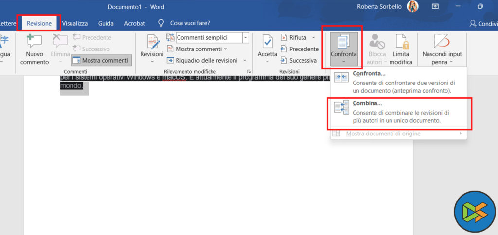Open the Commenti semplici combo box

click(x=212, y=37)
